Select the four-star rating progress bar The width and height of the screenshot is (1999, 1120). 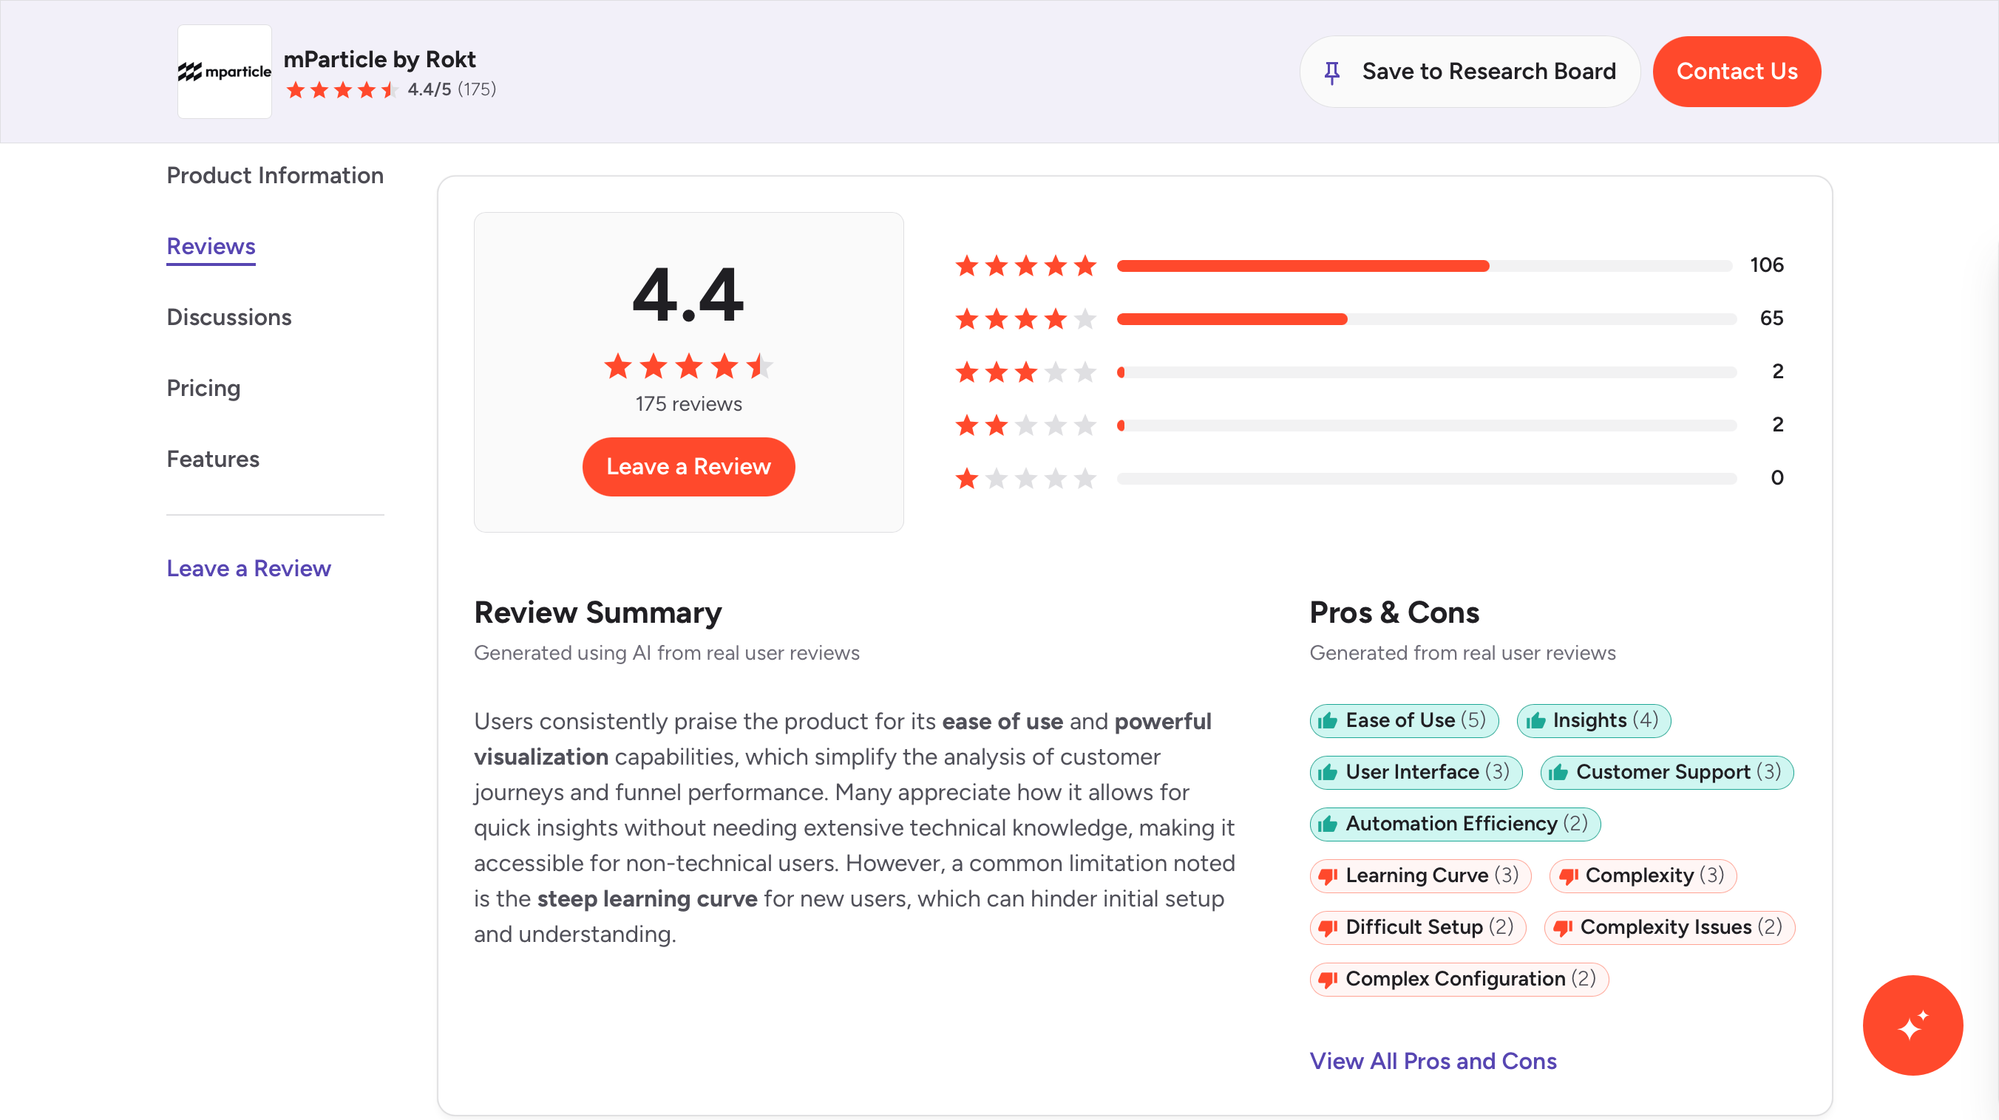coord(1425,318)
